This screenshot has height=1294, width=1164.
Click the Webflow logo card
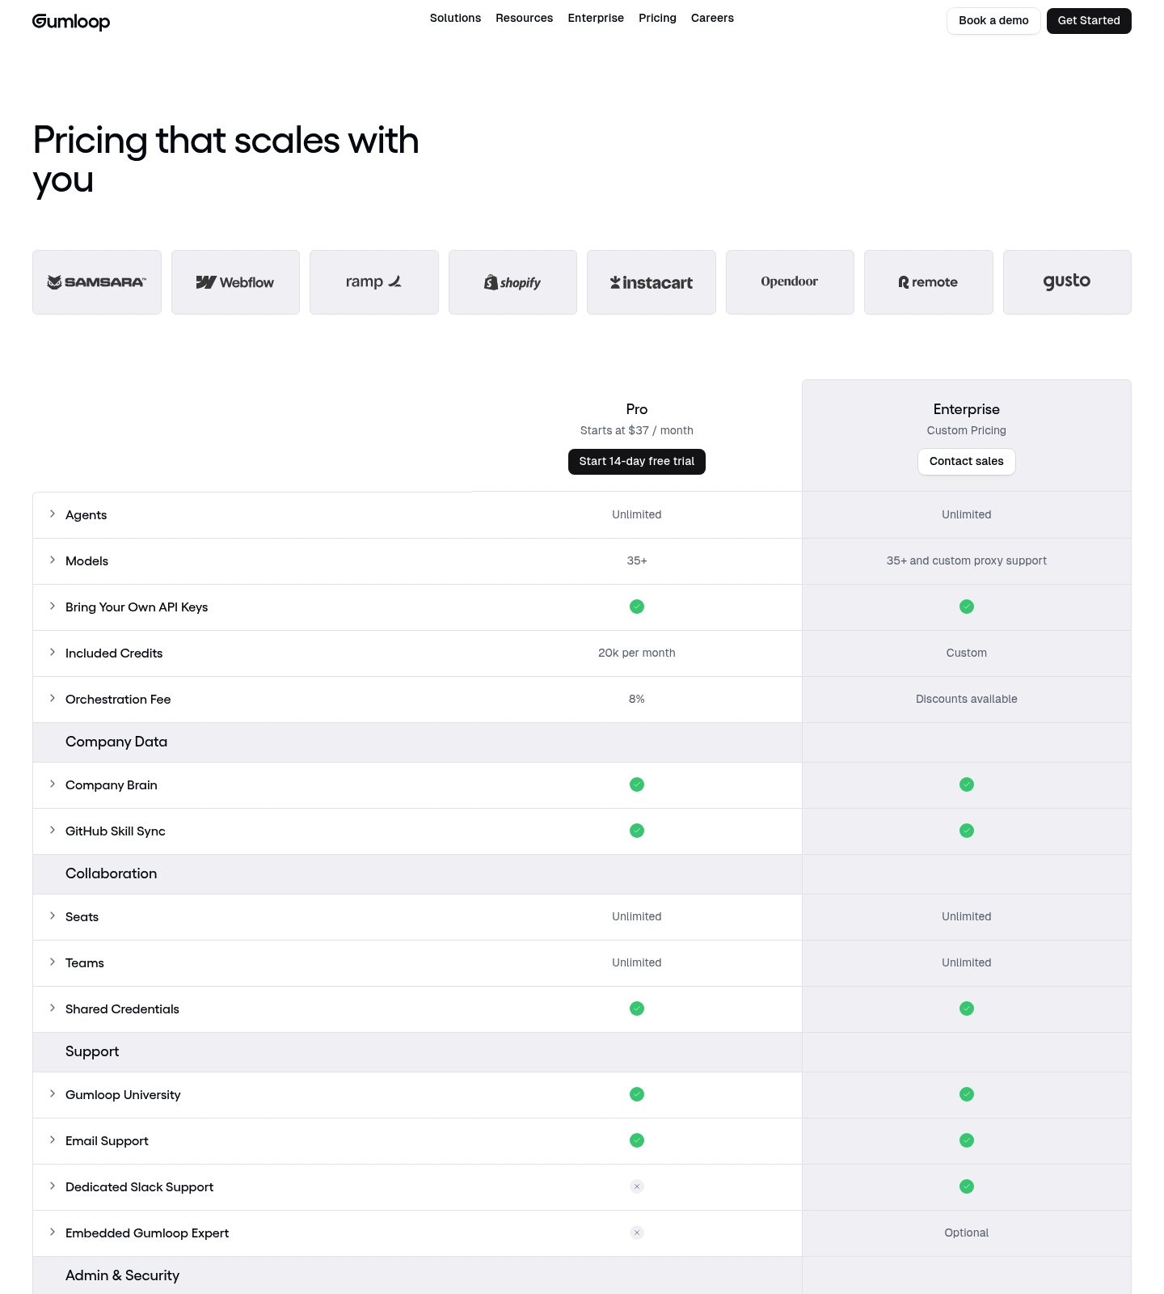(x=235, y=282)
